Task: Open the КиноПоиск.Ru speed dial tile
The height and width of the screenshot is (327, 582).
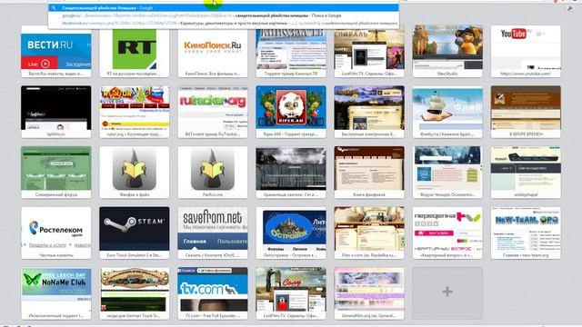Action: [x=213, y=51]
